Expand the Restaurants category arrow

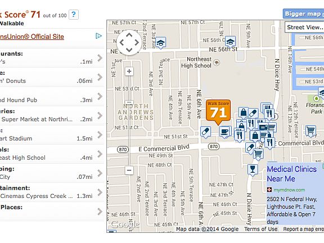100,58
